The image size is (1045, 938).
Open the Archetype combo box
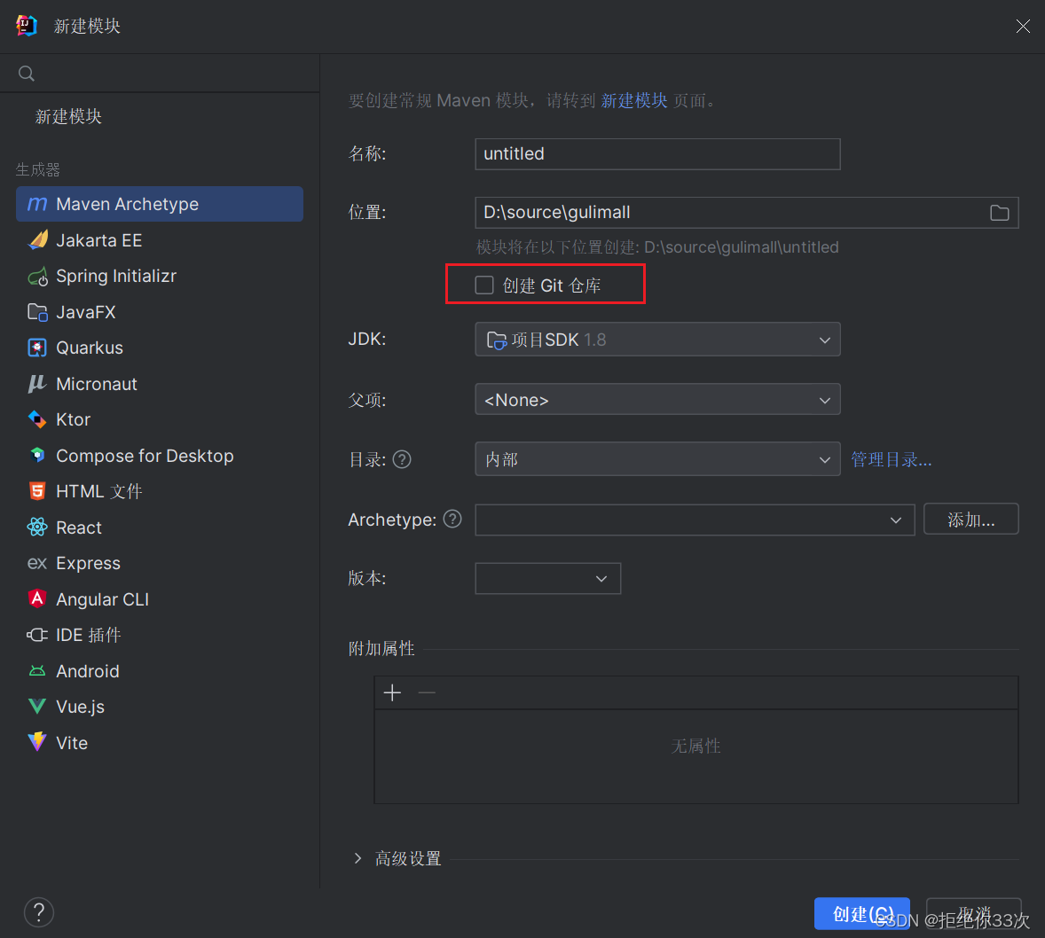[x=695, y=520]
